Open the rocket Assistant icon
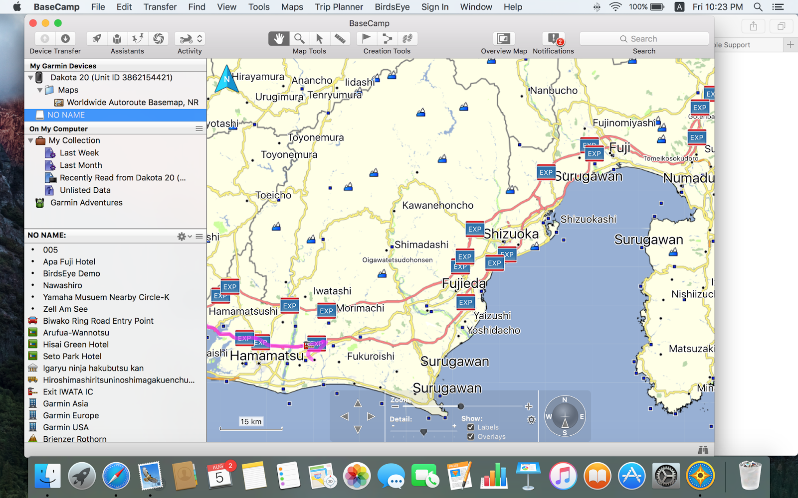 [97, 39]
